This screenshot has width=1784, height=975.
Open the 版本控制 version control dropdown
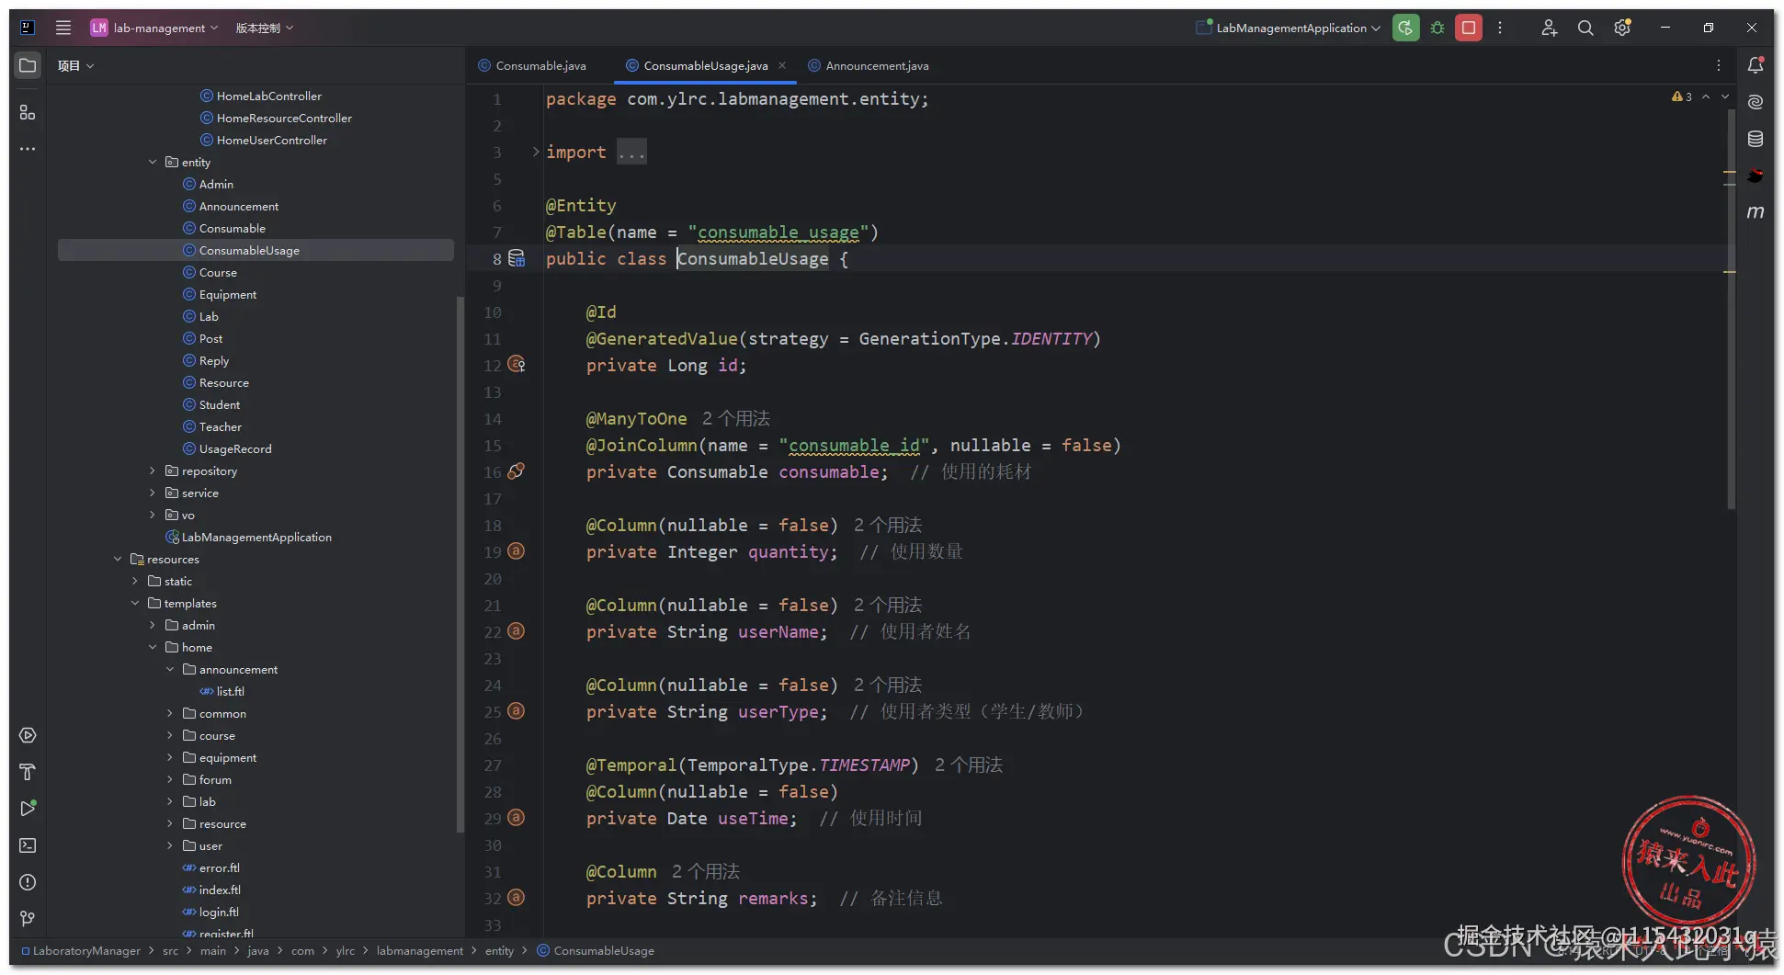point(264,28)
